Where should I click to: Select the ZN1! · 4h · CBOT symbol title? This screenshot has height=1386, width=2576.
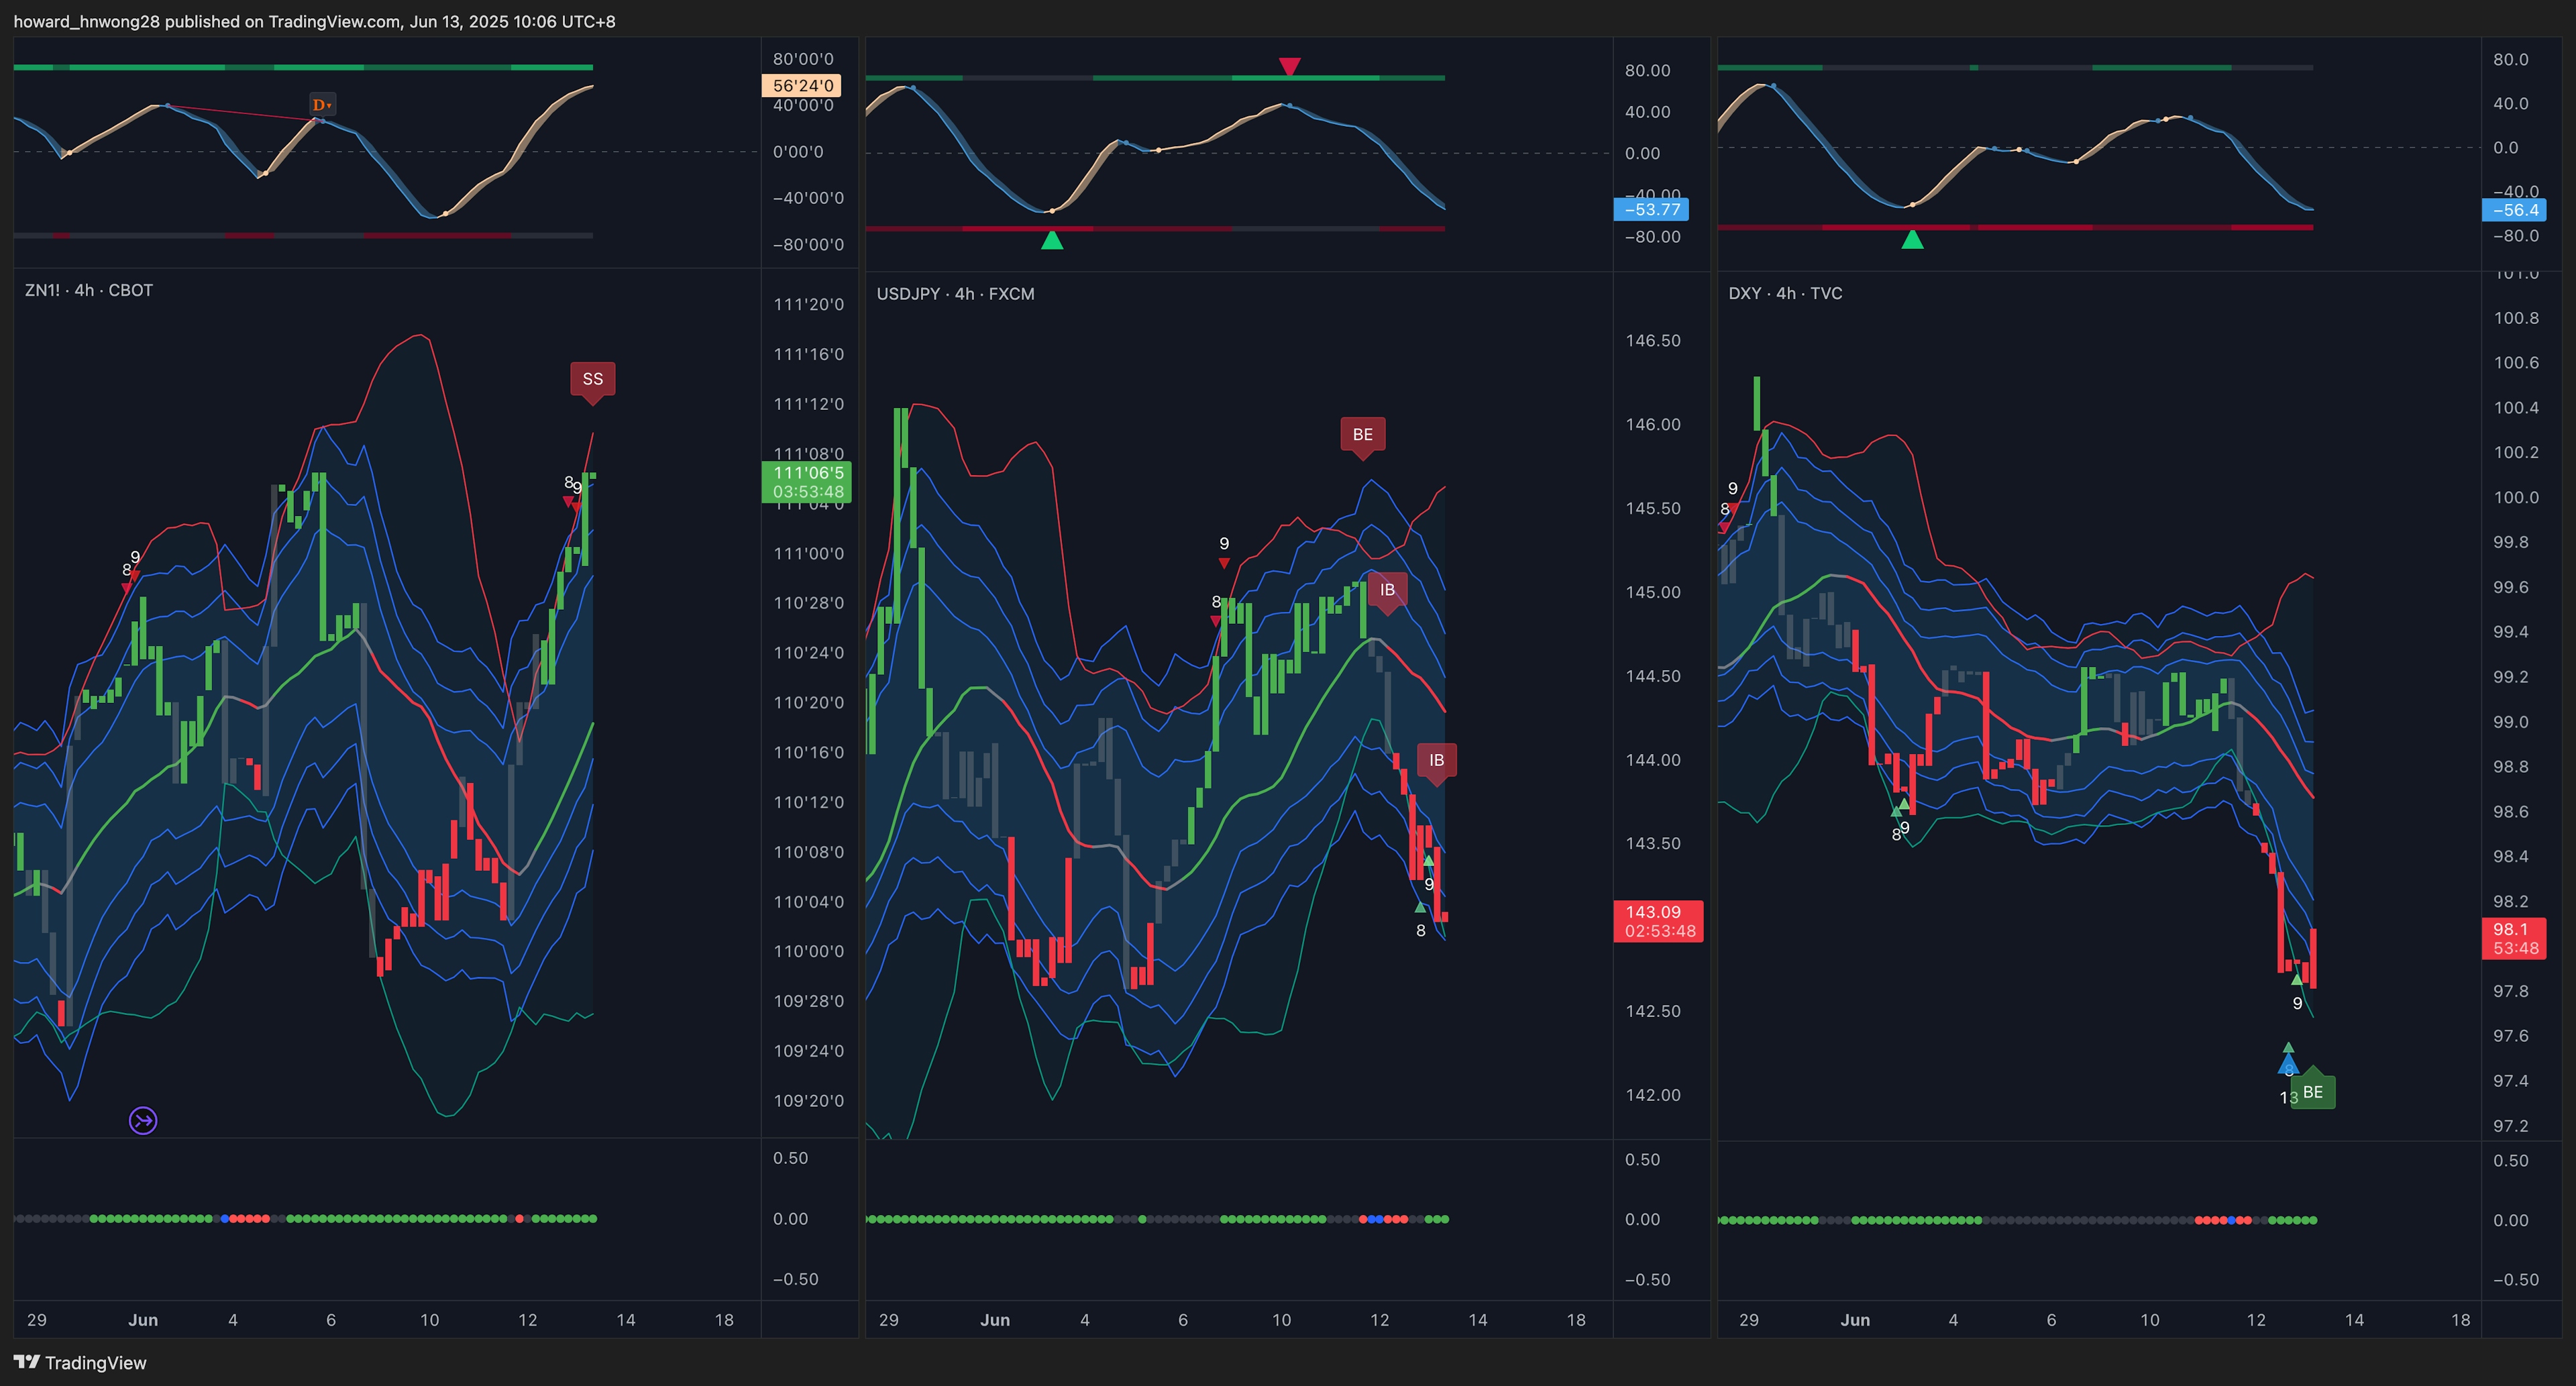click(x=89, y=290)
